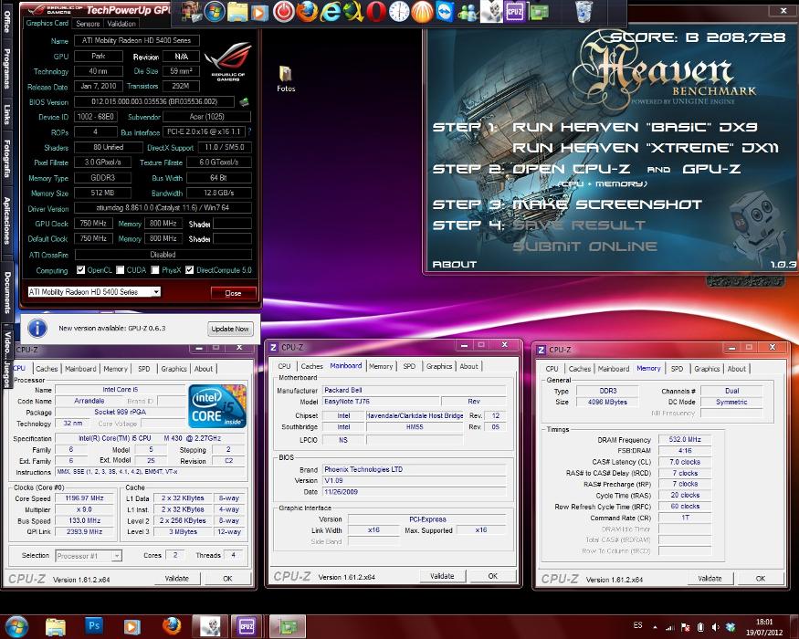The height and width of the screenshot is (639, 799).
Task: Open the clock icon in the dock
Action: [x=399, y=12]
